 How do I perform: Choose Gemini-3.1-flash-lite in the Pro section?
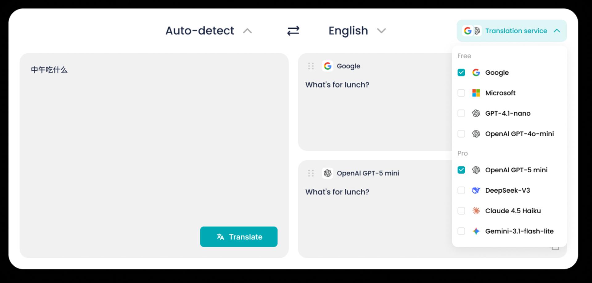509,231
